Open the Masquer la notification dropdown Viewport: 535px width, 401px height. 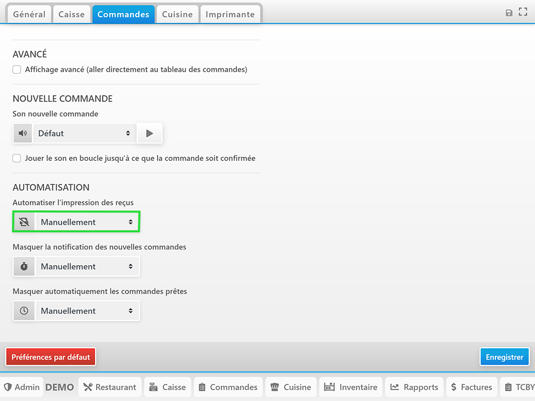click(87, 266)
